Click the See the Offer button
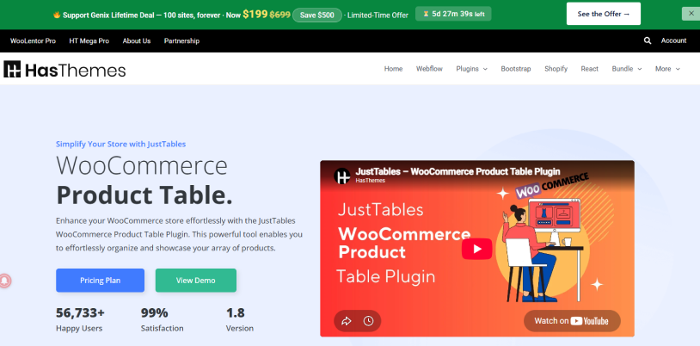700x346 pixels. (x=604, y=14)
